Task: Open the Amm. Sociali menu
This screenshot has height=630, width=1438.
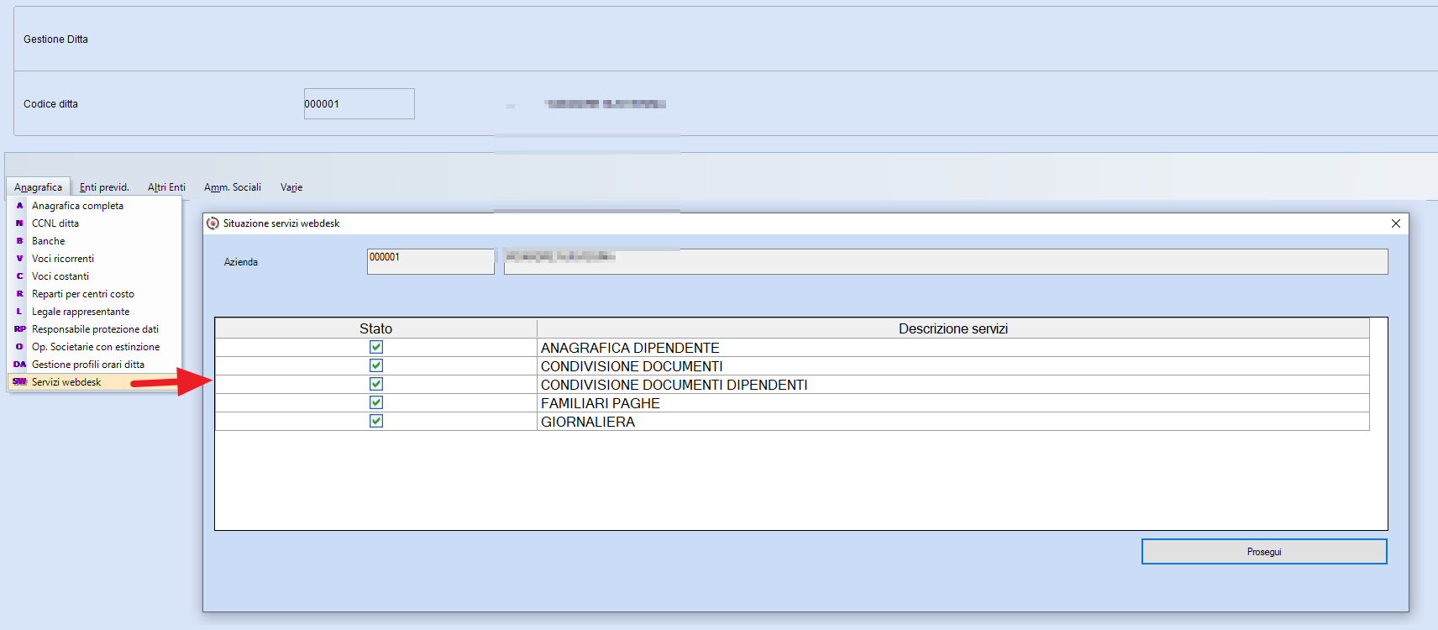Action: pyautogui.click(x=233, y=187)
